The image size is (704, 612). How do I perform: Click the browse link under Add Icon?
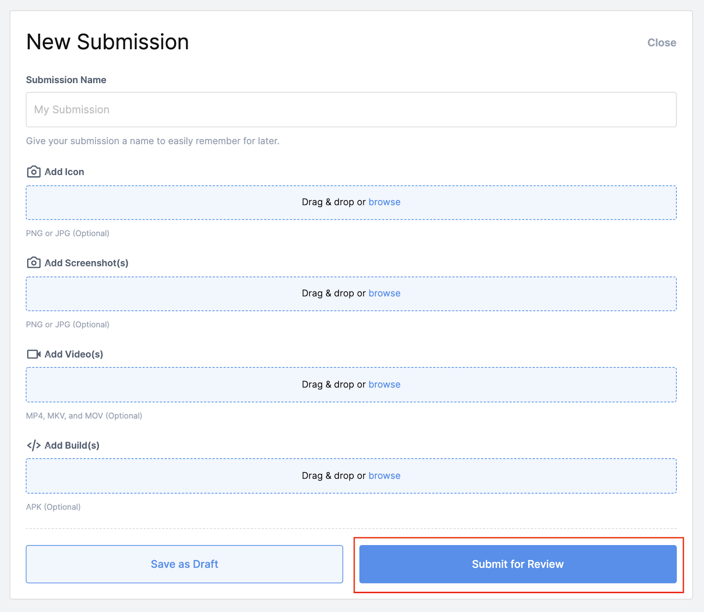[x=384, y=202]
